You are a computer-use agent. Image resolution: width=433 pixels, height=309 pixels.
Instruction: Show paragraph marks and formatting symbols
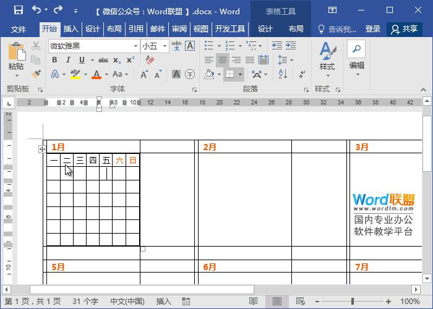coord(302,74)
